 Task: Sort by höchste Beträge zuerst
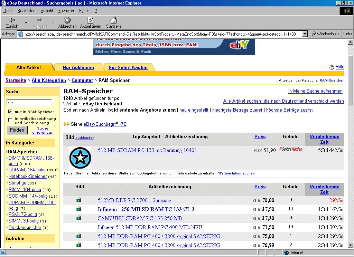point(289,110)
